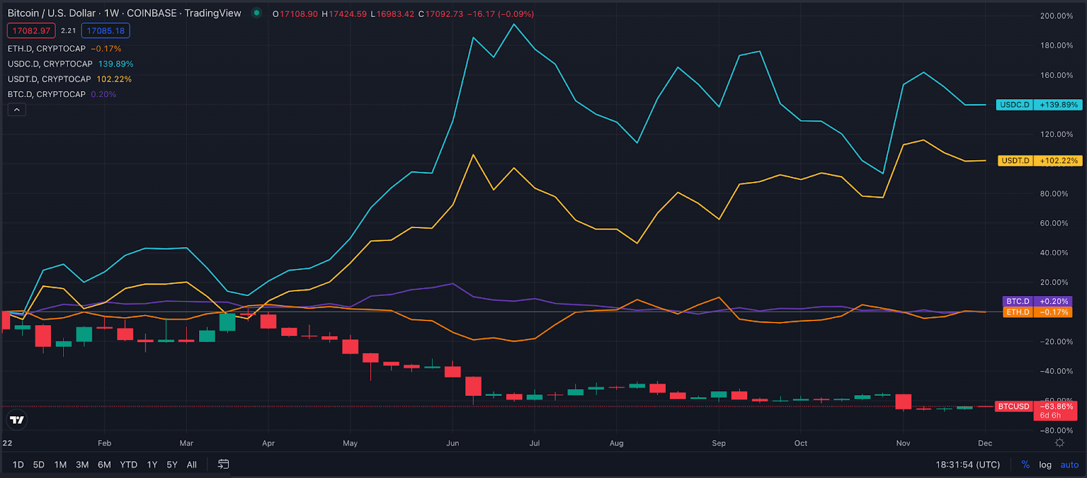The height and width of the screenshot is (478, 1087).
Task: Click the 200.00% price axis label
Action: click(1056, 16)
